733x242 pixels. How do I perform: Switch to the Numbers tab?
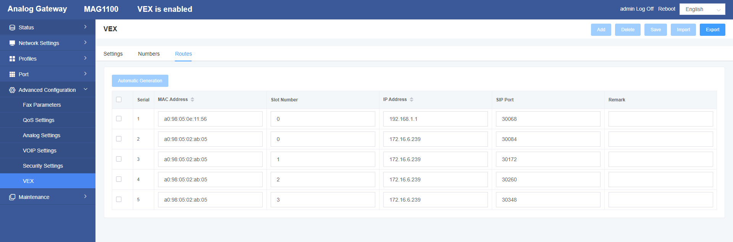149,54
